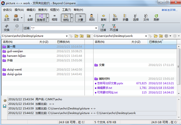Sort right pane by 名称(N) header

(112, 42)
